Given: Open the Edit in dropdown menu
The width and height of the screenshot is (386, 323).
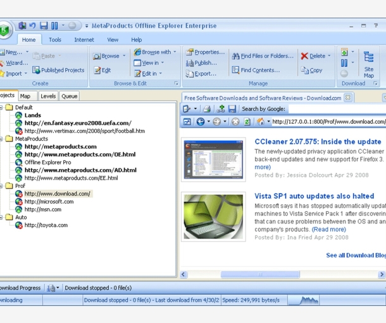Looking at the screenshot, I should [149, 73].
